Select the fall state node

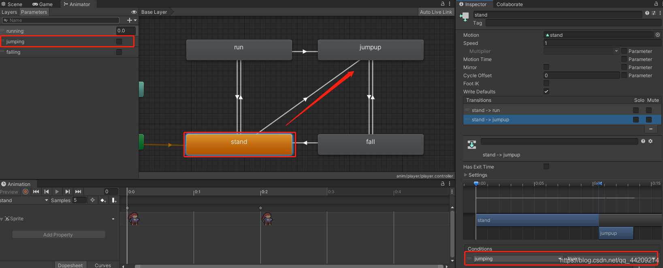[371, 144]
